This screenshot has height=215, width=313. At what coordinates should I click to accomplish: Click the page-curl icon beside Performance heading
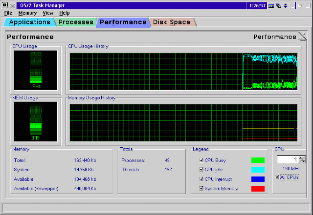pyautogui.click(x=302, y=36)
